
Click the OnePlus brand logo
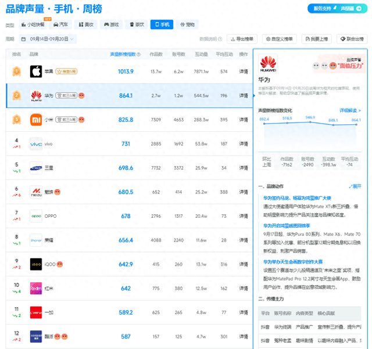[36, 312]
